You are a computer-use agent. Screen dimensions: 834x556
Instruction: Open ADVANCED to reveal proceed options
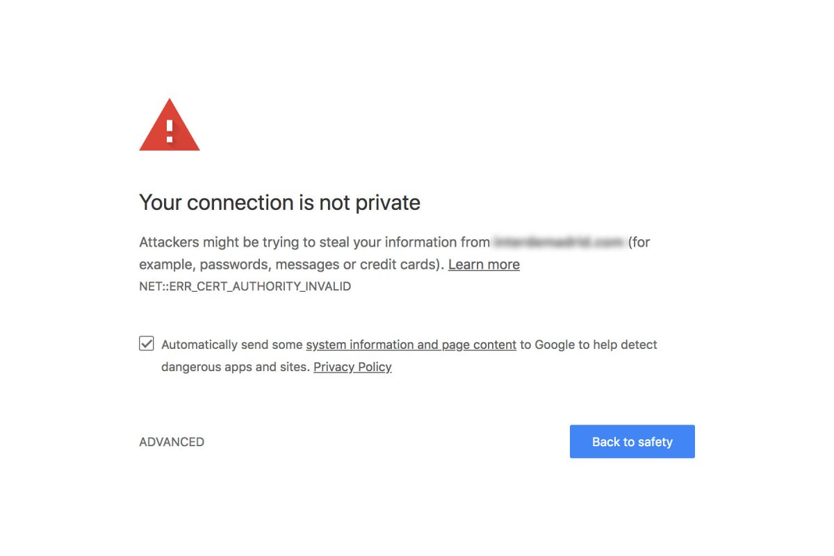171,441
